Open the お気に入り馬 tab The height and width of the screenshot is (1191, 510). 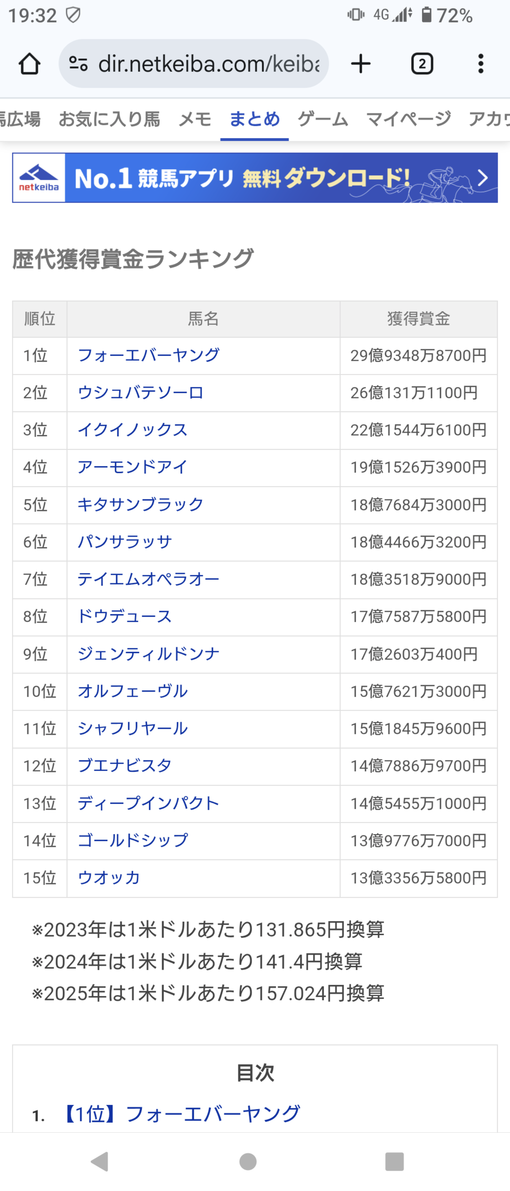tap(109, 119)
